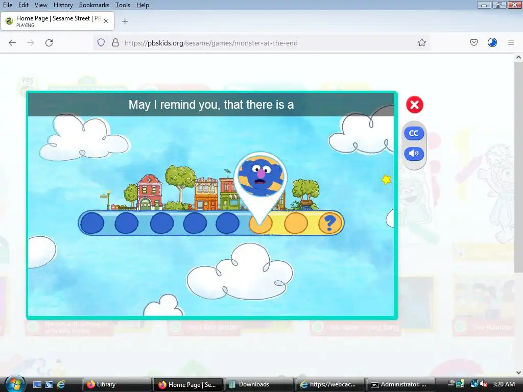Show desktop from quick launch
This screenshot has width=523, height=392.
[x=37, y=384]
